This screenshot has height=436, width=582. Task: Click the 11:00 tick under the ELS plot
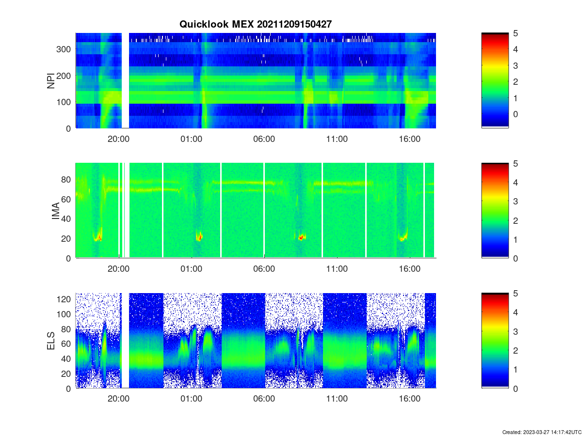(337, 399)
